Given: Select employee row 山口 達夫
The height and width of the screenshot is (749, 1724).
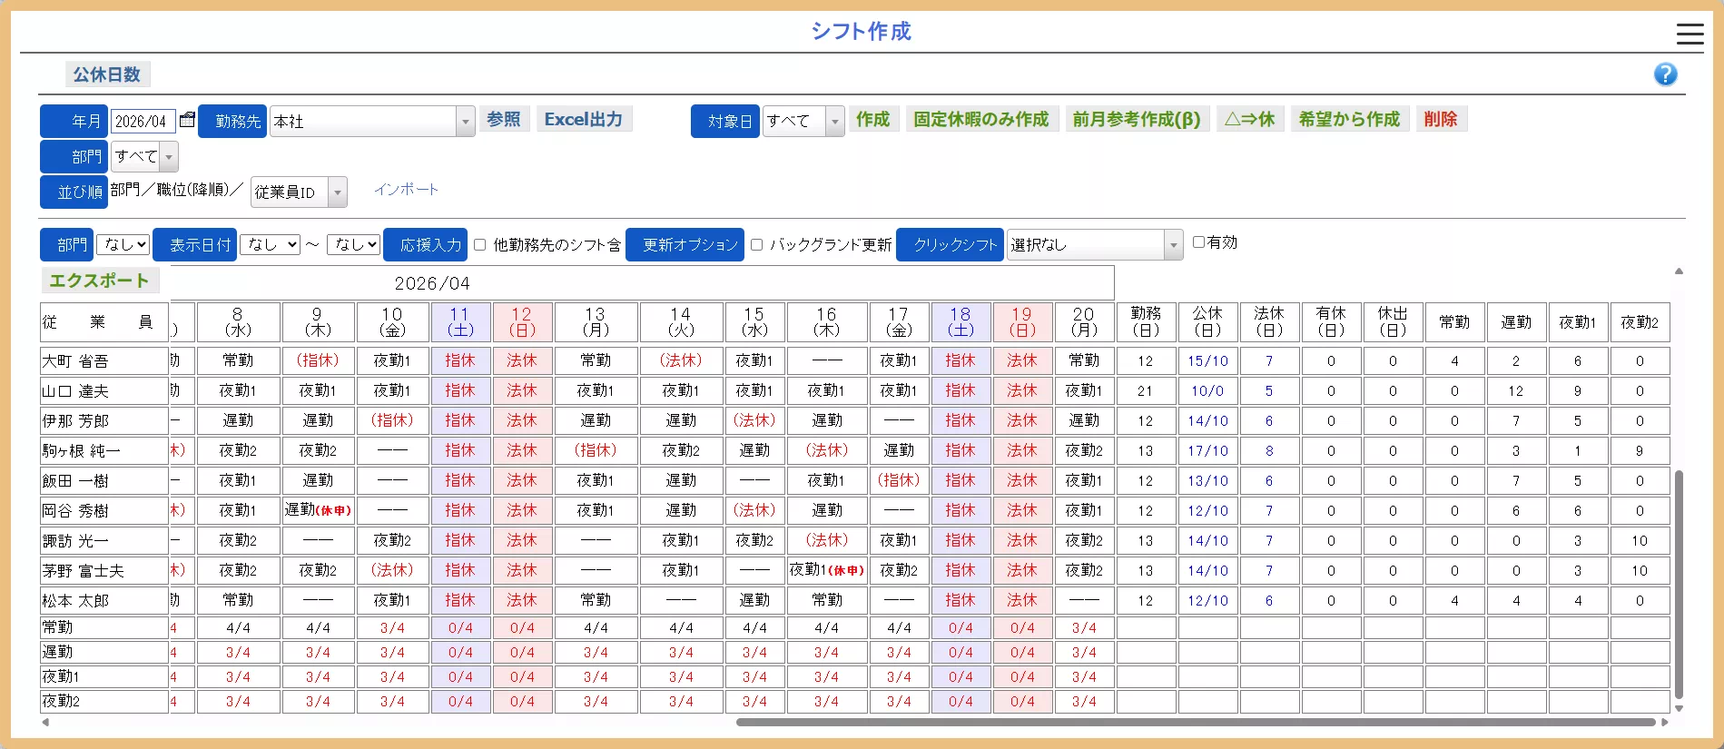Looking at the screenshot, I should 104,390.
